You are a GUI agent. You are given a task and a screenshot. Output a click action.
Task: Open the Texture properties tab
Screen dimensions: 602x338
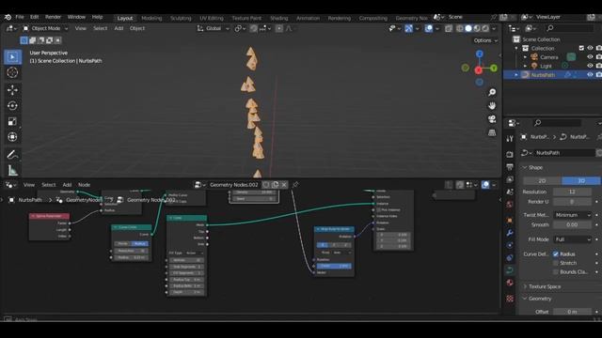tap(510, 299)
